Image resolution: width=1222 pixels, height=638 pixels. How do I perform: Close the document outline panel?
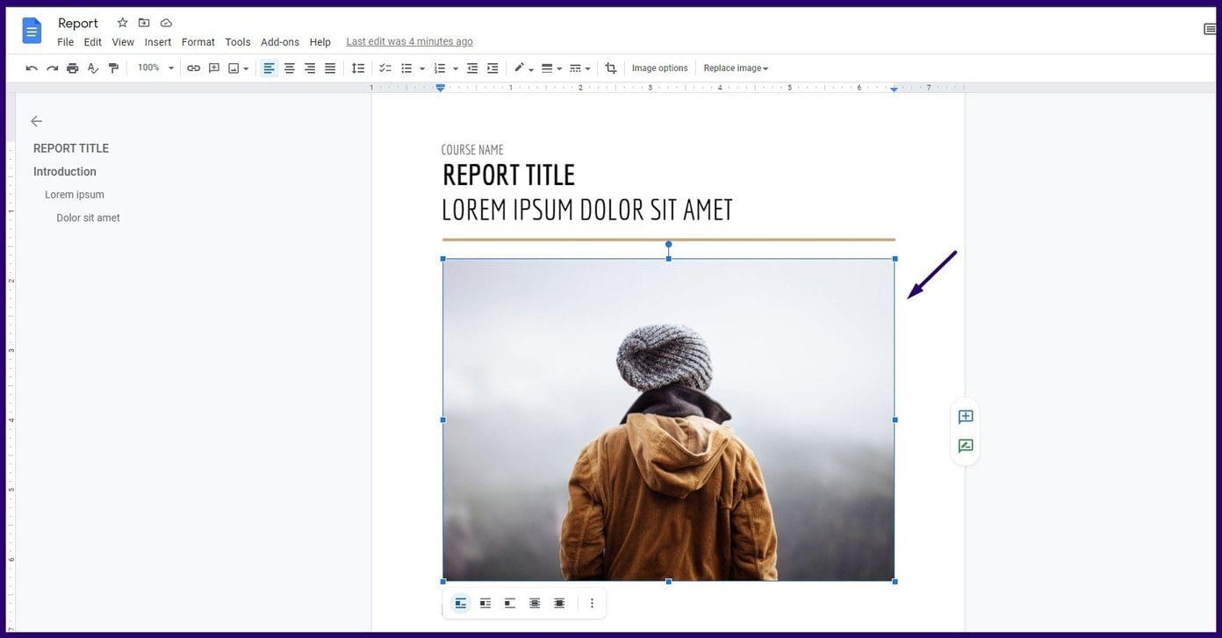click(36, 121)
